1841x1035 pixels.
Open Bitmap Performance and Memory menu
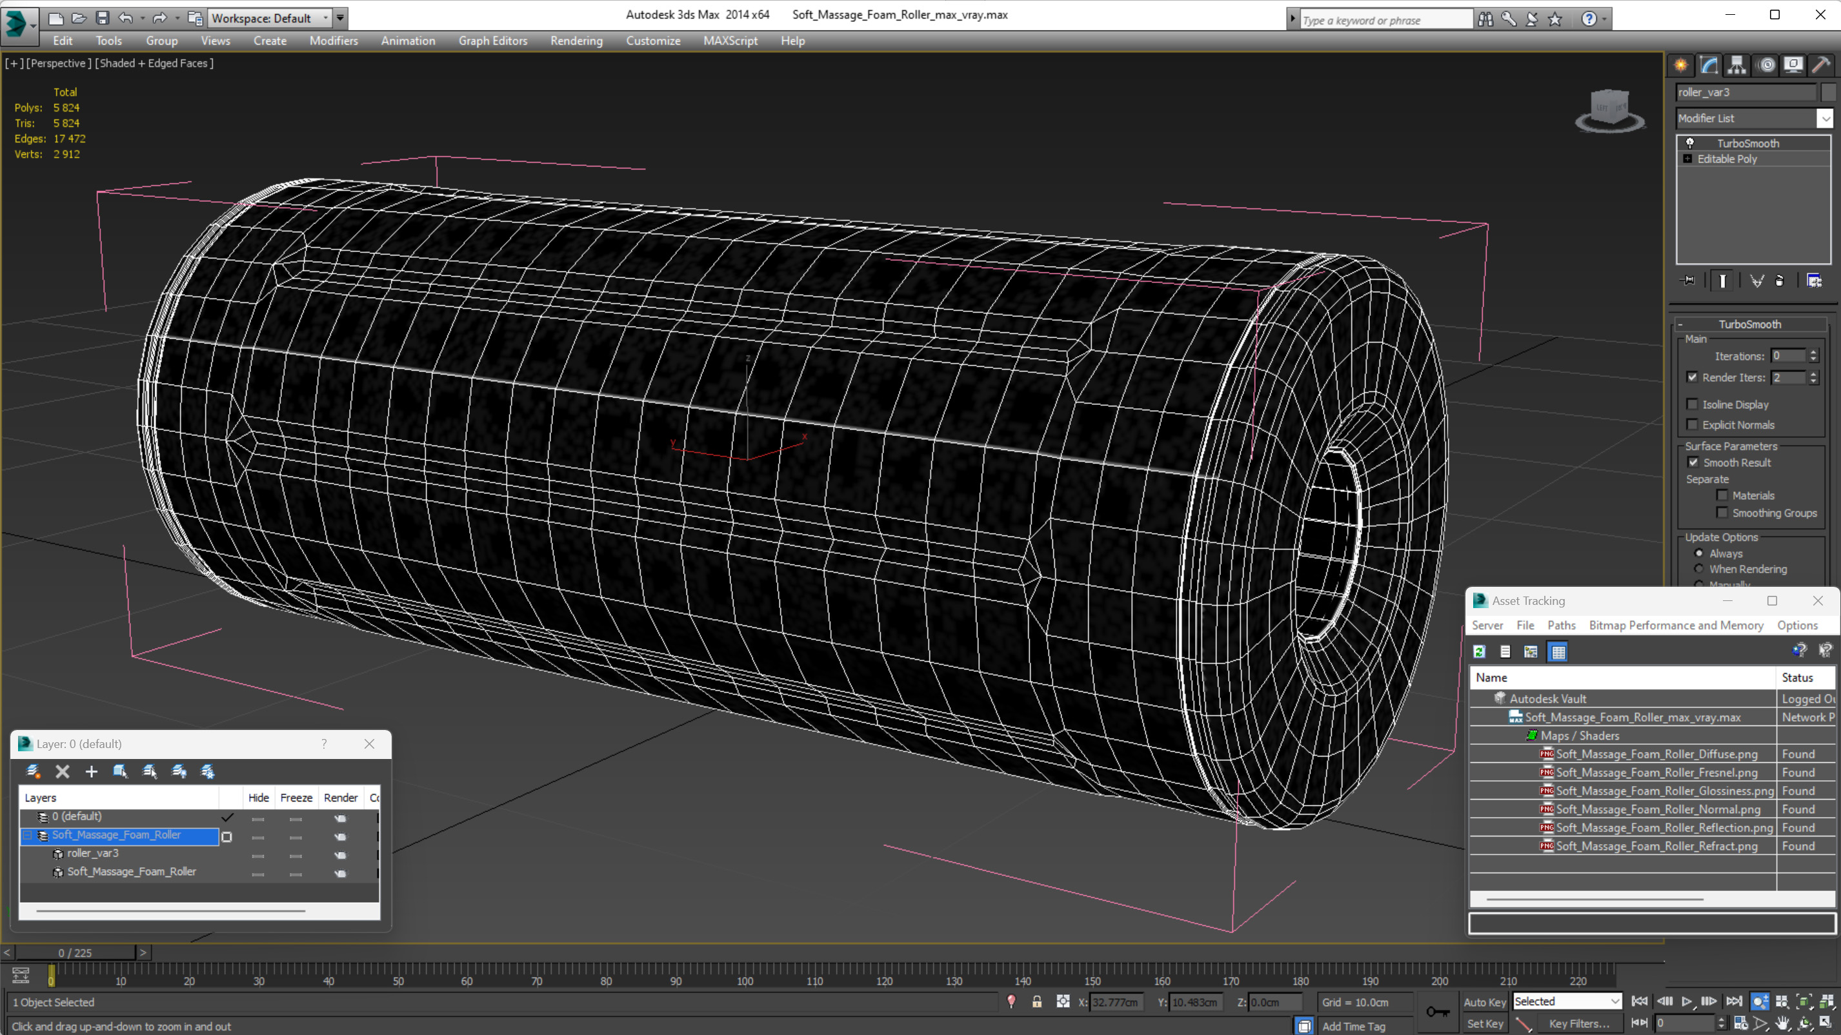[x=1676, y=625]
